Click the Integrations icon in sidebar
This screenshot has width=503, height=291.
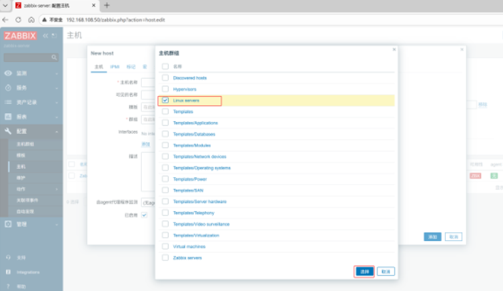pyautogui.click(x=8, y=272)
